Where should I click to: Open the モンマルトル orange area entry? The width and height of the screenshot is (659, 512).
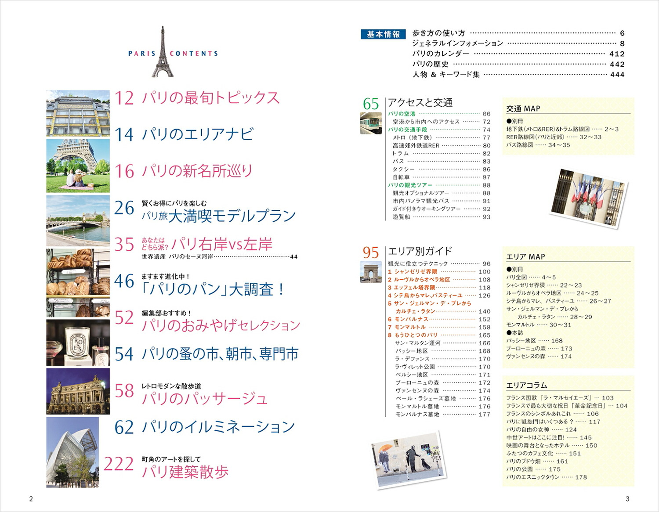click(409, 327)
